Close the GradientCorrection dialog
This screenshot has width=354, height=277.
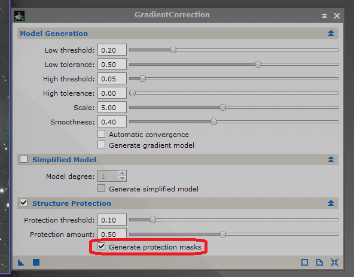point(337,16)
